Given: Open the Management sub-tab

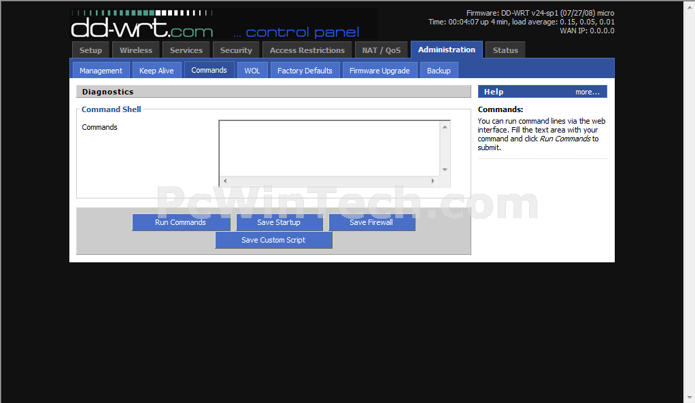Looking at the screenshot, I should pos(101,71).
